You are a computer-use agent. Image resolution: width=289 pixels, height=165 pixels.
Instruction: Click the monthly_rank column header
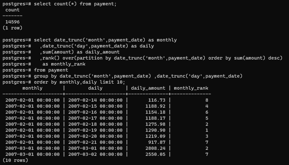[191, 88]
